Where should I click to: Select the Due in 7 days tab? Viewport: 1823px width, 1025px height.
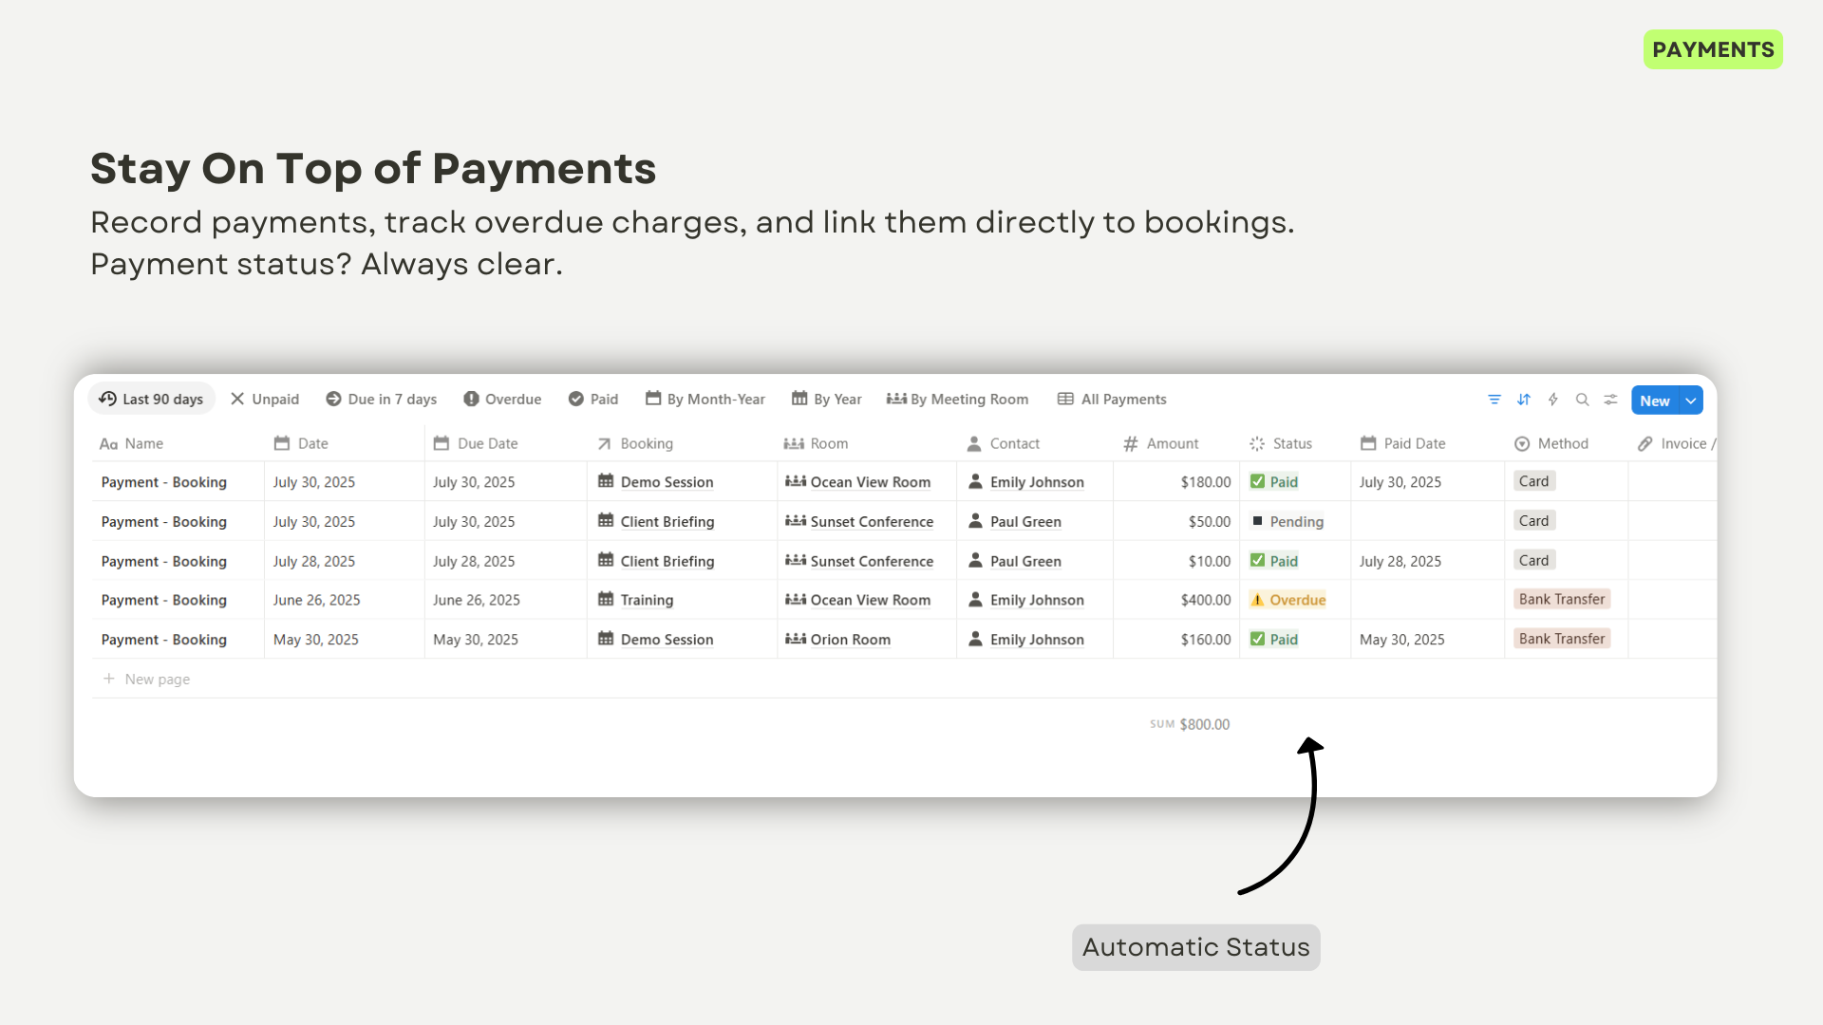381,399
